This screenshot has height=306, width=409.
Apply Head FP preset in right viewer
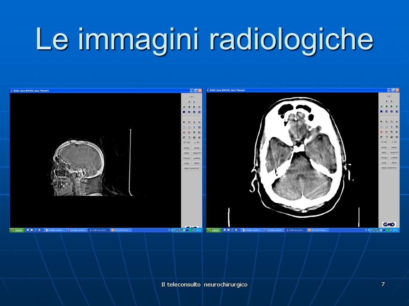coord(394,153)
